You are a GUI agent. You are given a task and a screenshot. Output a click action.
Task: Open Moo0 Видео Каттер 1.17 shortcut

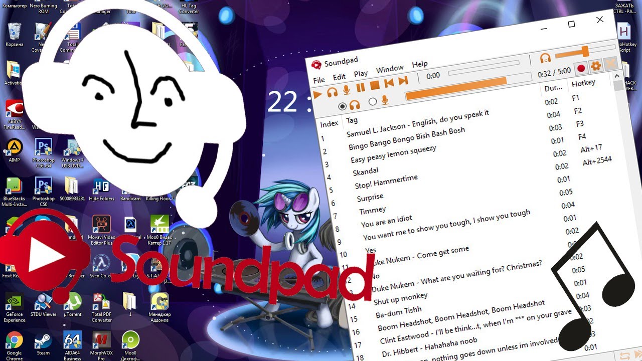pyautogui.click(x=159, y=231)
